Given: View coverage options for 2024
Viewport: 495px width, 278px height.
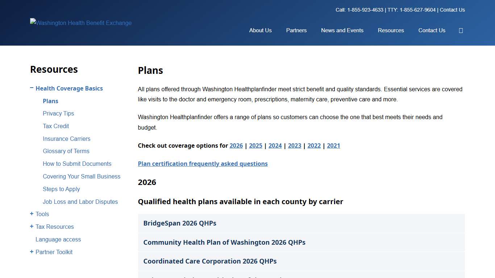Looking at the screenshot, I should point(275,146).
